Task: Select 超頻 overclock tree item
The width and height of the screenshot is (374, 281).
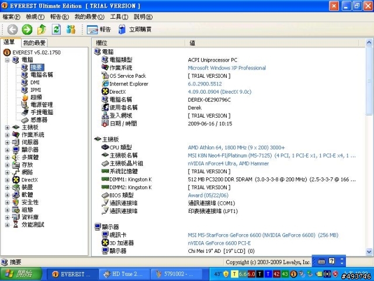Action: click(x=36, y=97)
